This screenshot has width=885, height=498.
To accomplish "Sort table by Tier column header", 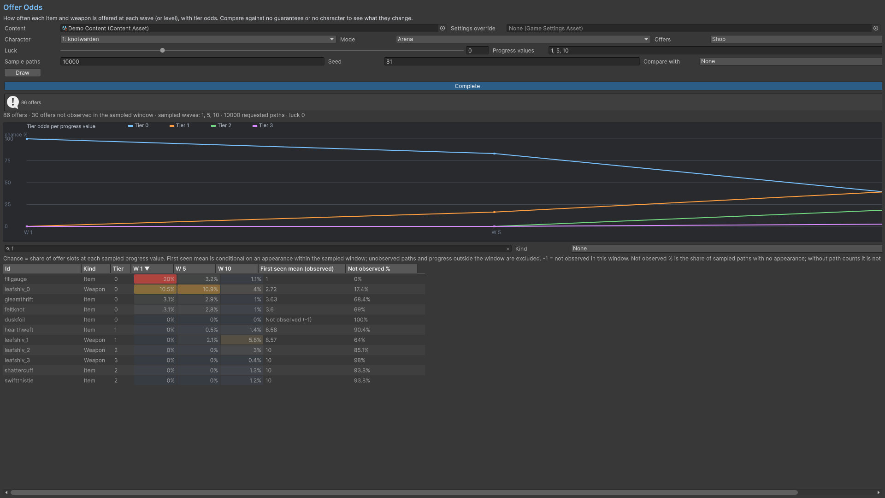I will [x=121, y=269].
